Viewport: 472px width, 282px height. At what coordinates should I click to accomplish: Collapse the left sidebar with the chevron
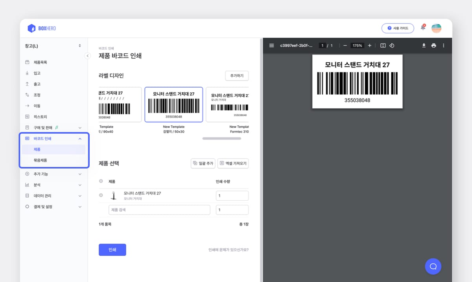coord(87,56)
